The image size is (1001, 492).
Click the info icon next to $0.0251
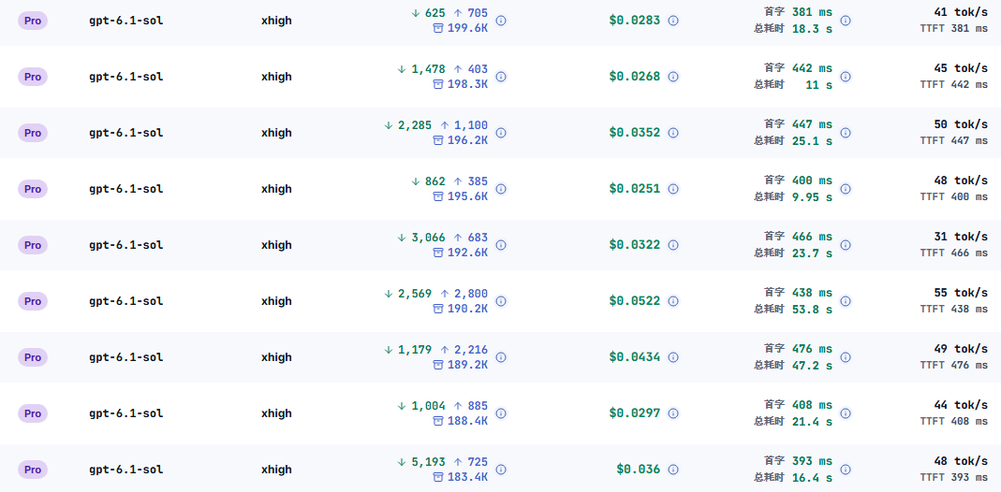point(673,189)
